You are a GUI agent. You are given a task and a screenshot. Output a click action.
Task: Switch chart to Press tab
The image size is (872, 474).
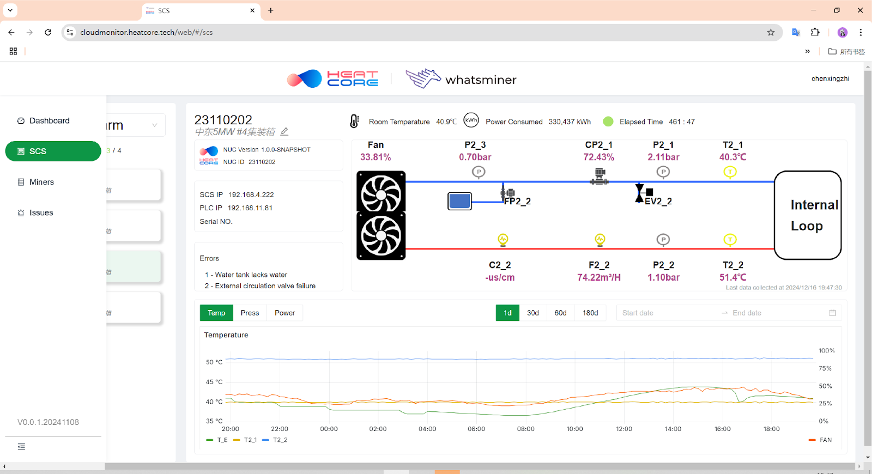250,313
